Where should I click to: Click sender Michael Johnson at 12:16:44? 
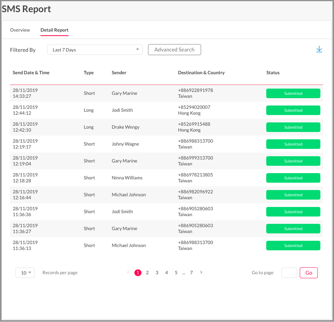pyautogui.click(x=129, y=195)
